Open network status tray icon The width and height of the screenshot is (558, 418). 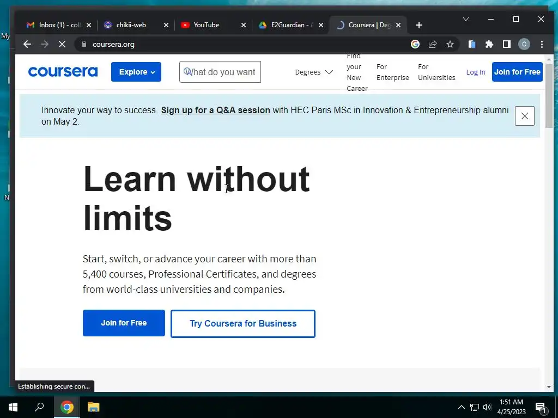pos(475,407)
